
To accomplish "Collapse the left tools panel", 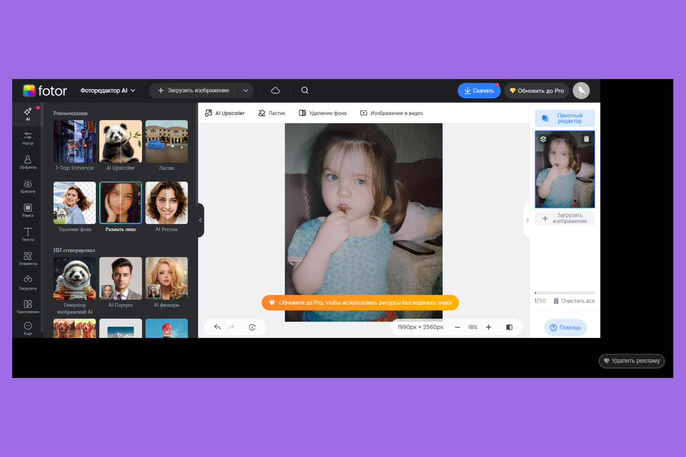I will click(x=201, y=220).
